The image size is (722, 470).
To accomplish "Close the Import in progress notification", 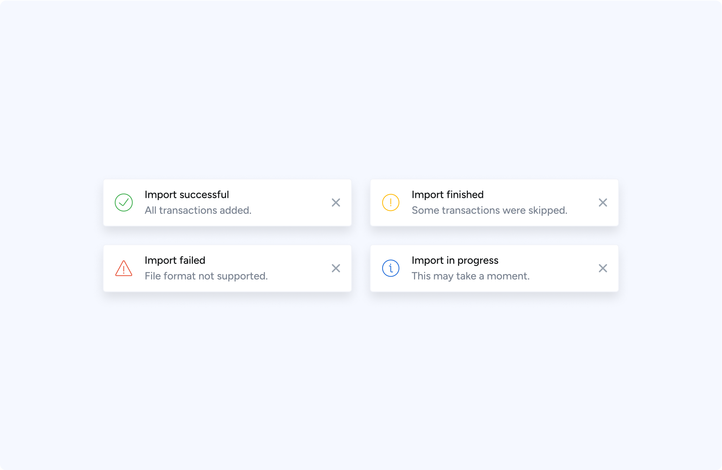I will (x=603, y=268).
